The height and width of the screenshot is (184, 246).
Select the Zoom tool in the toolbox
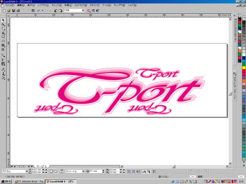pyautogui.click(x=3, y=29)
